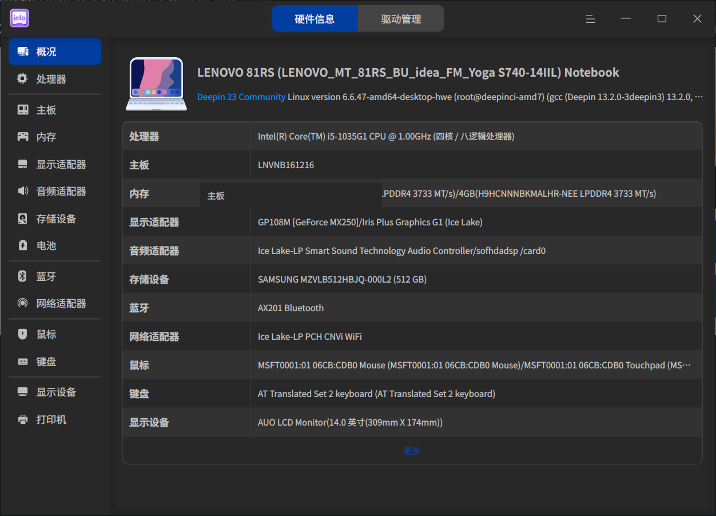Open the Deepin 23 Community link
Viewport: 716px width, 516px height.
(241, 97)
